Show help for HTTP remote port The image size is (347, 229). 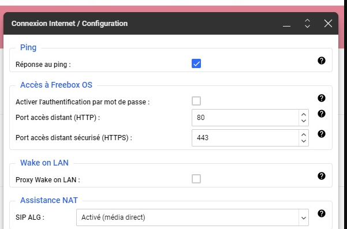coord(322,114)
